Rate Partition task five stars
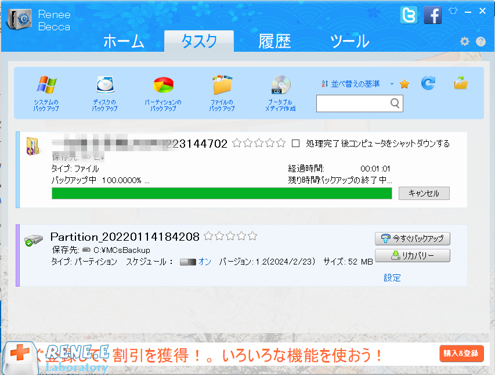This screenshot has height=375, width=495. [x=252, y=236]
